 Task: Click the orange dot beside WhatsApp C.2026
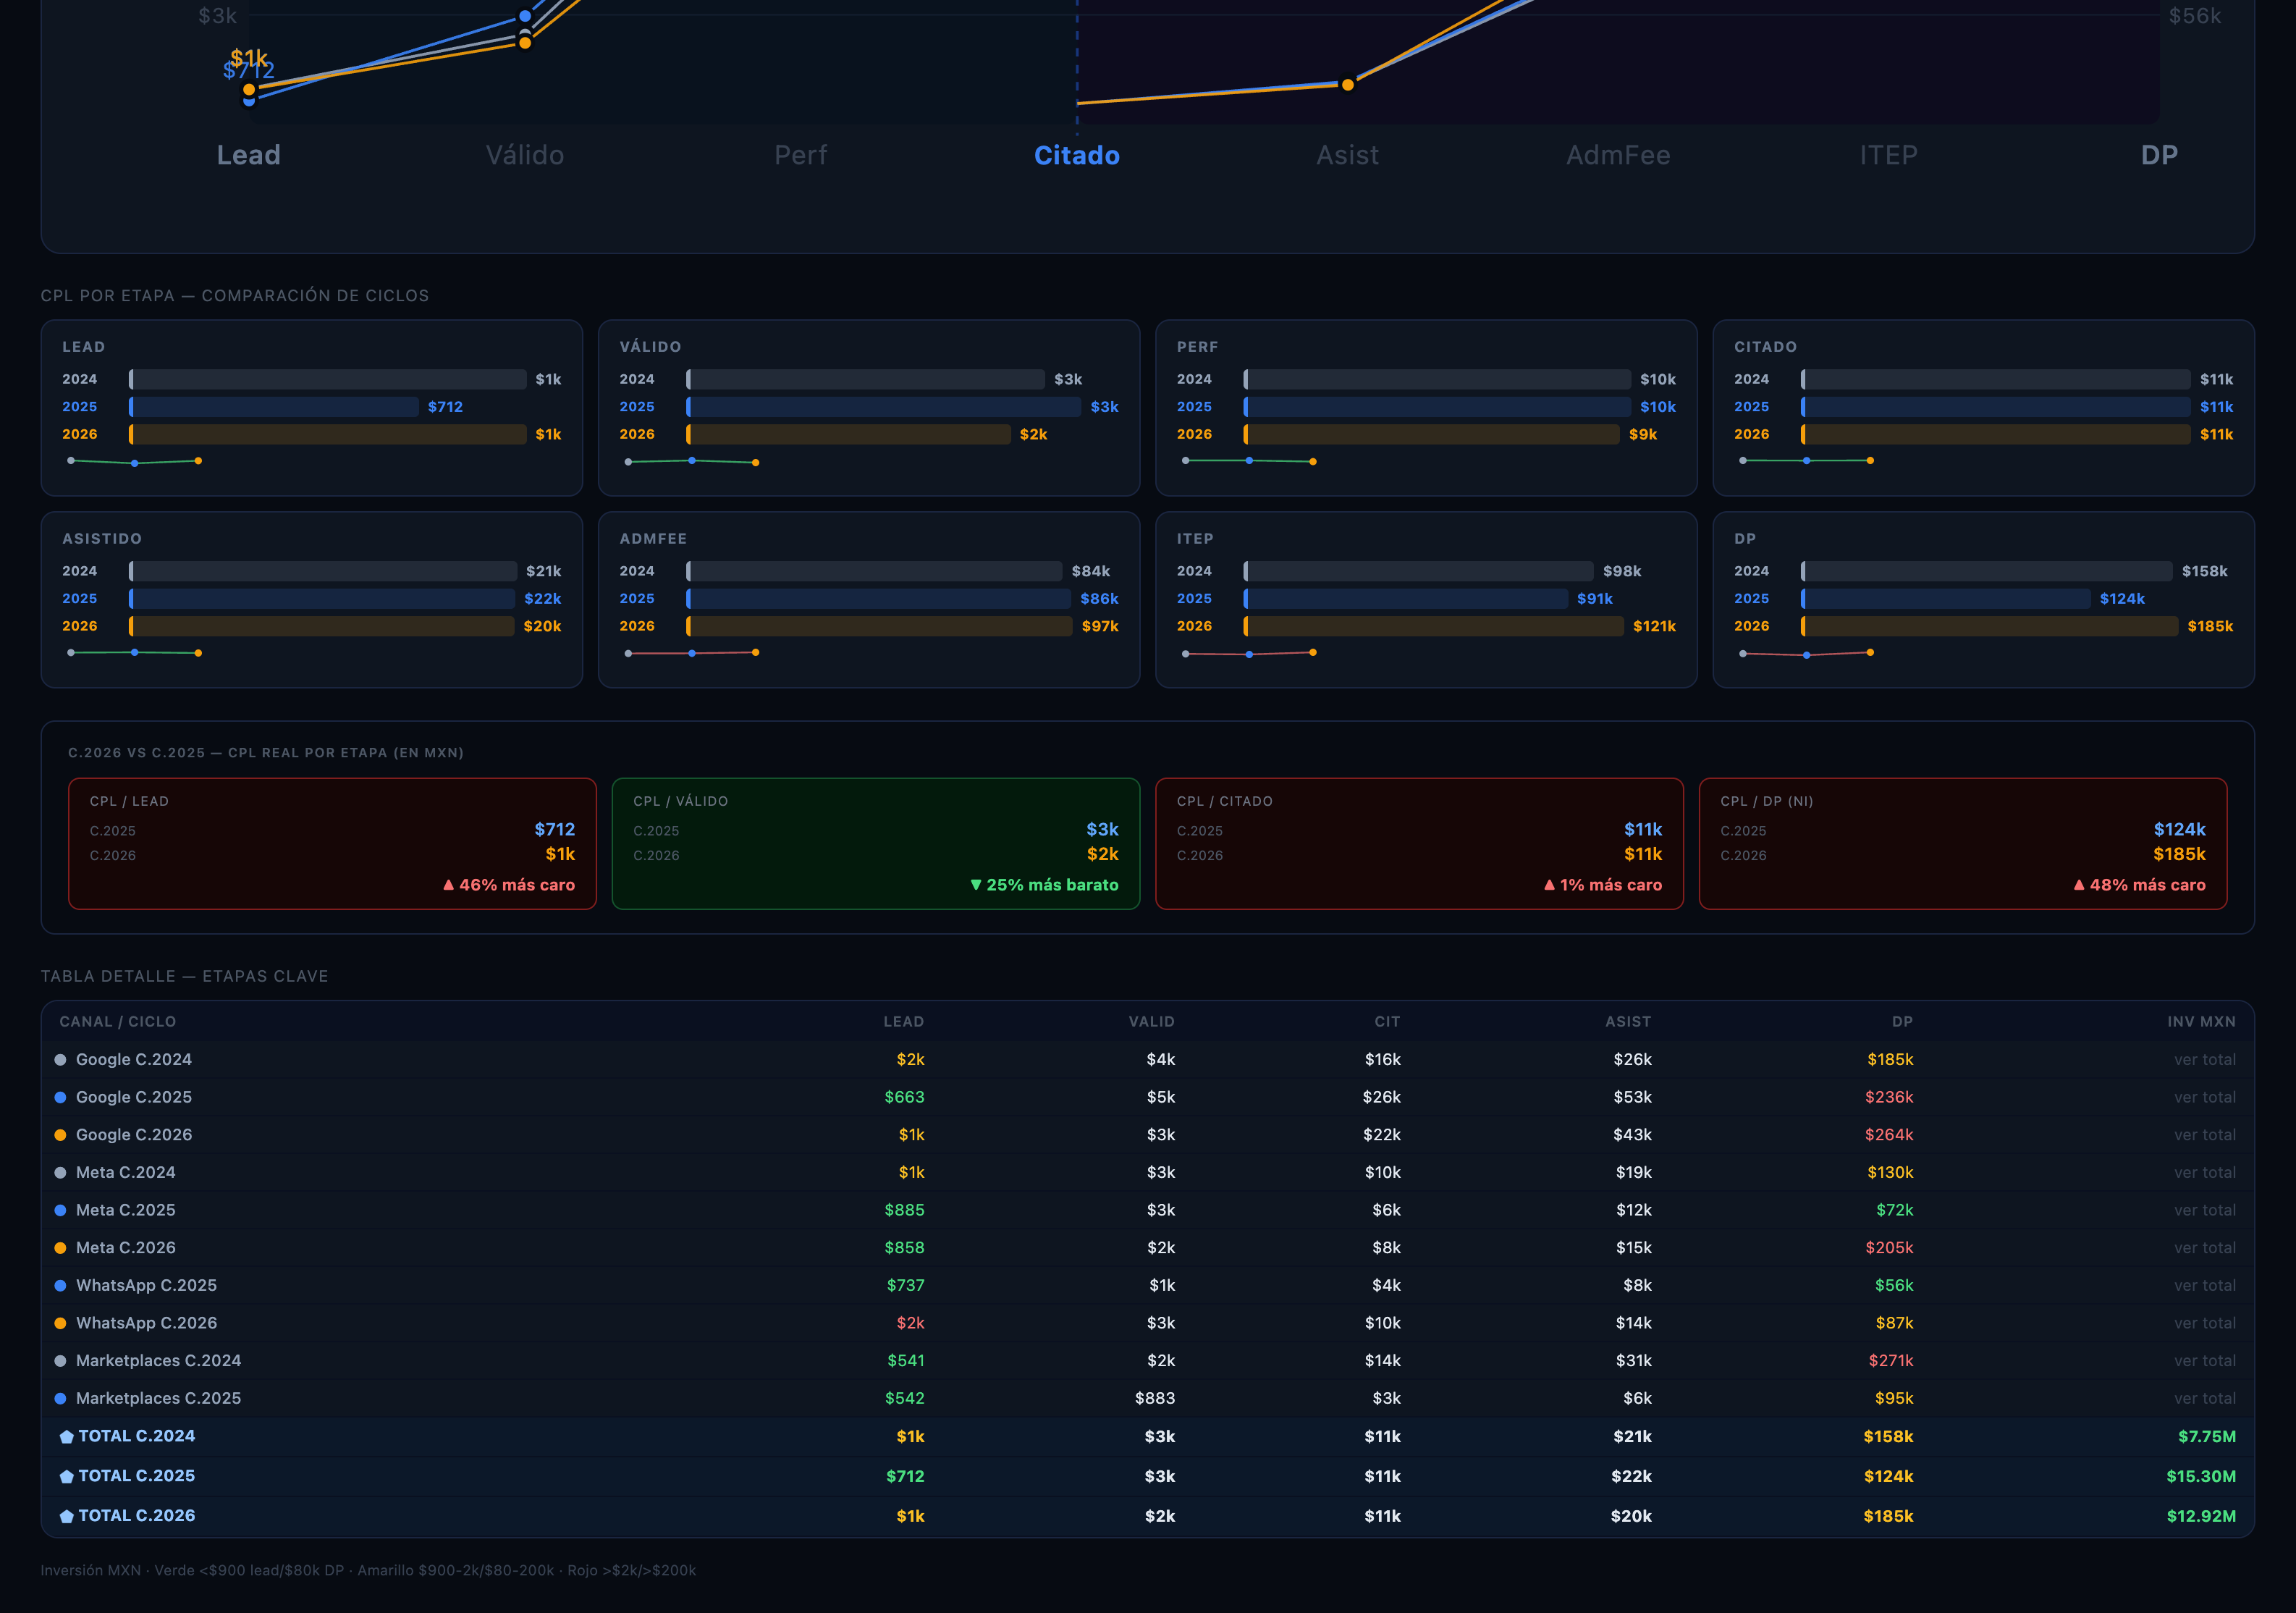point(60,1323)
